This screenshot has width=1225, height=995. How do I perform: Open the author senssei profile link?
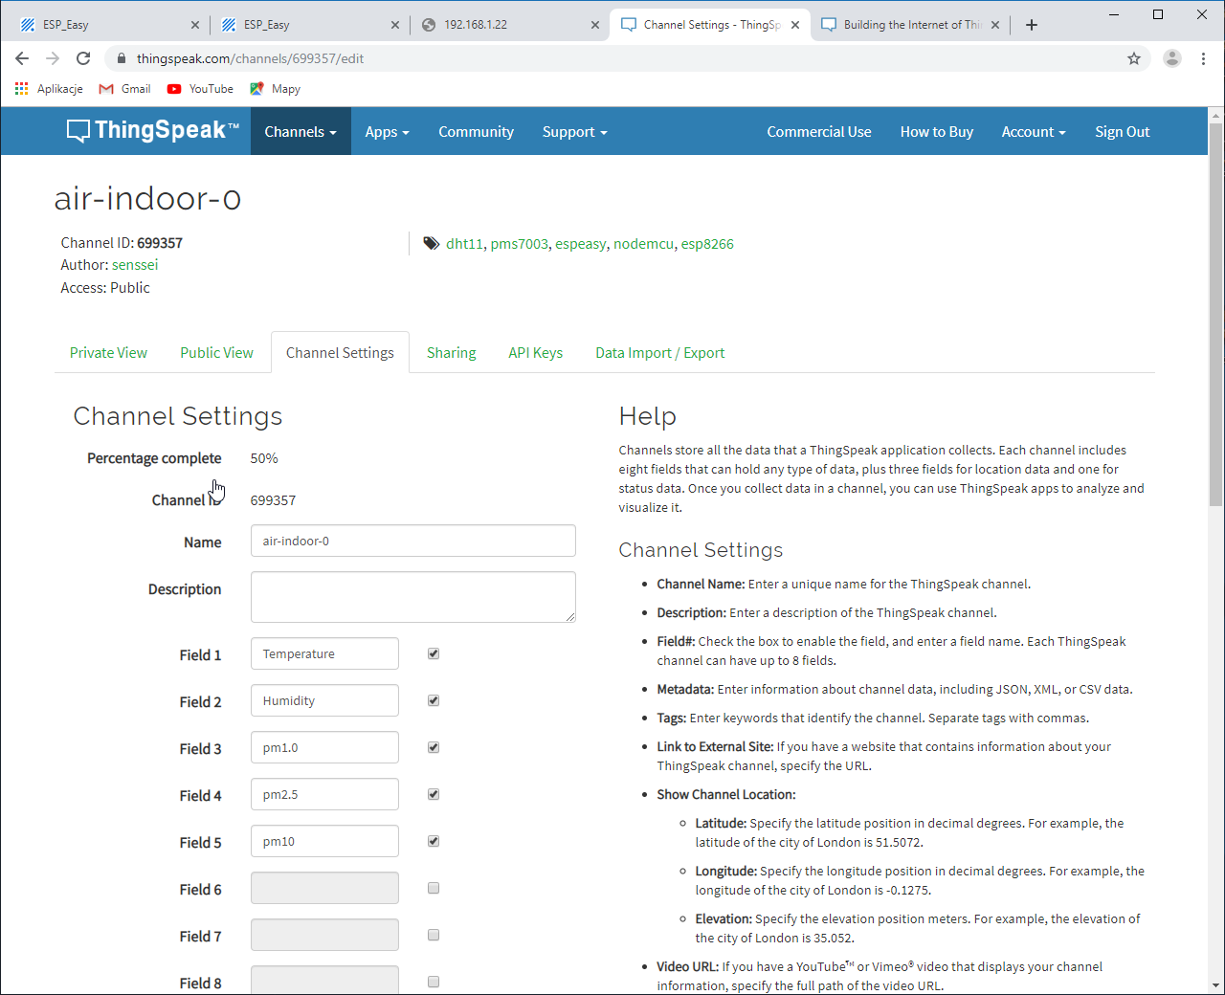coord(135,265)
